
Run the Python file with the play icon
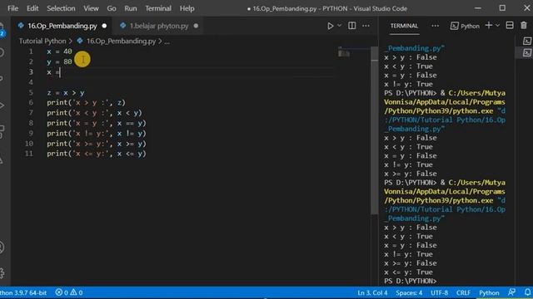point(330,26)
